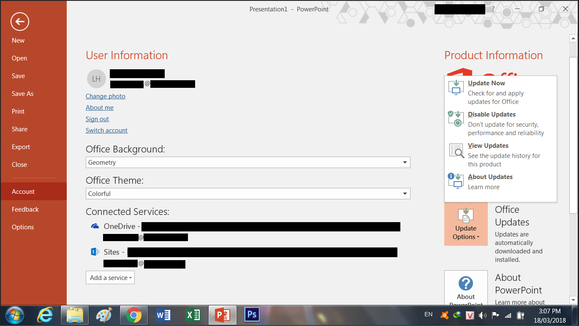Click the OneDrive cloud icon
The image size is (579, 326).
[95, 226]
